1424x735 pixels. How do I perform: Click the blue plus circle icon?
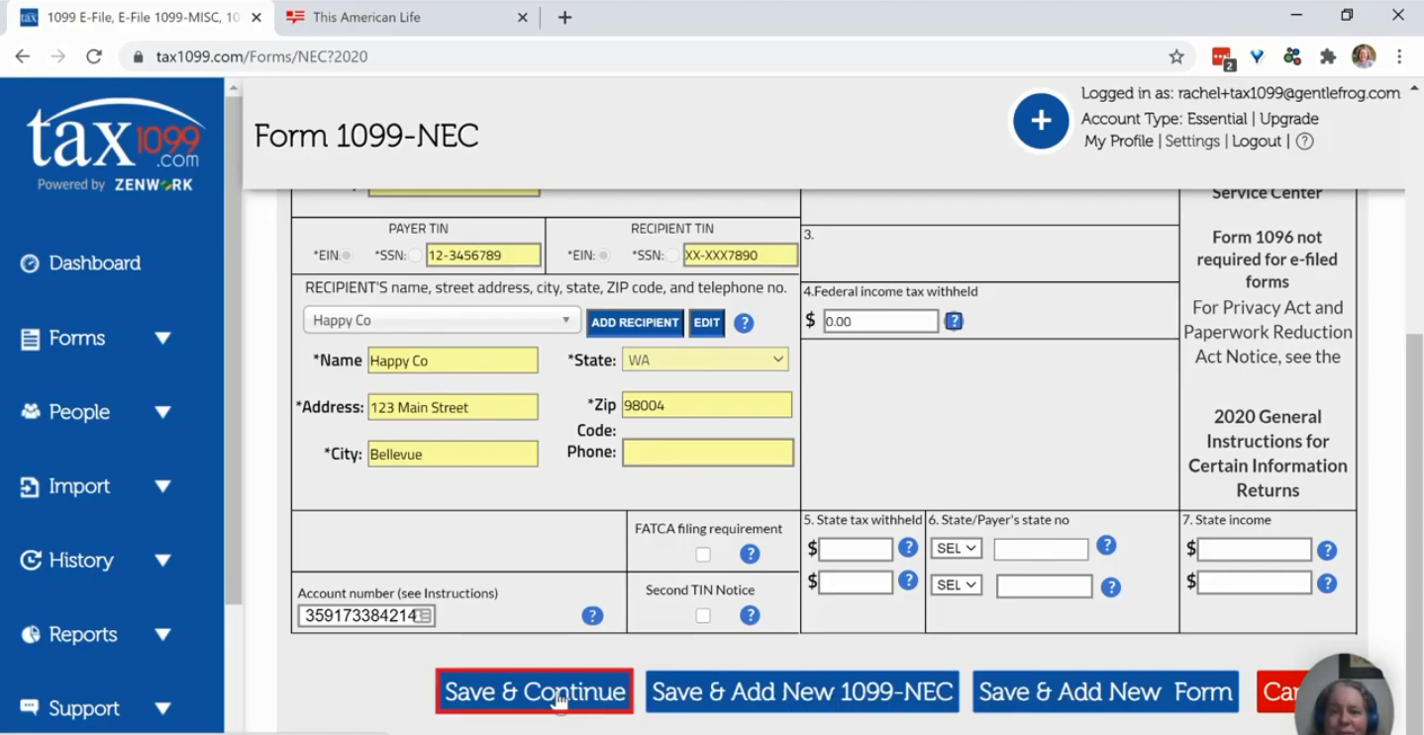pyautogui.click(x=1041, y=121)
